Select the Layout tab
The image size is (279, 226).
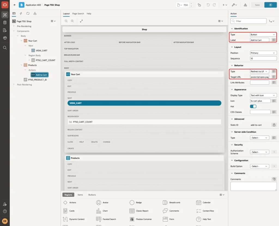tap(66, 14)
